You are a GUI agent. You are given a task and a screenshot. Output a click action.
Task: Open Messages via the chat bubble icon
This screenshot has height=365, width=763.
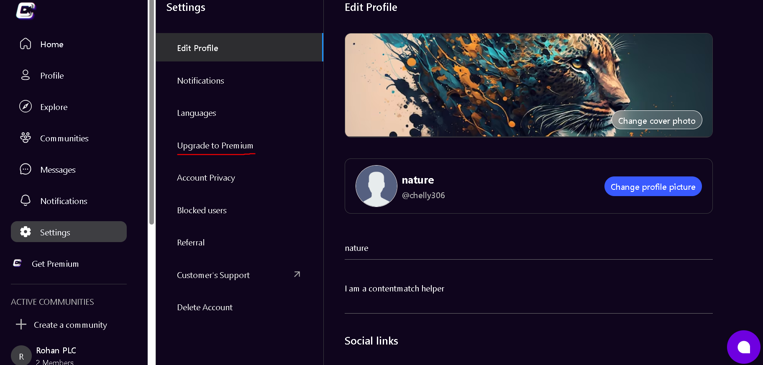(26, 169)
